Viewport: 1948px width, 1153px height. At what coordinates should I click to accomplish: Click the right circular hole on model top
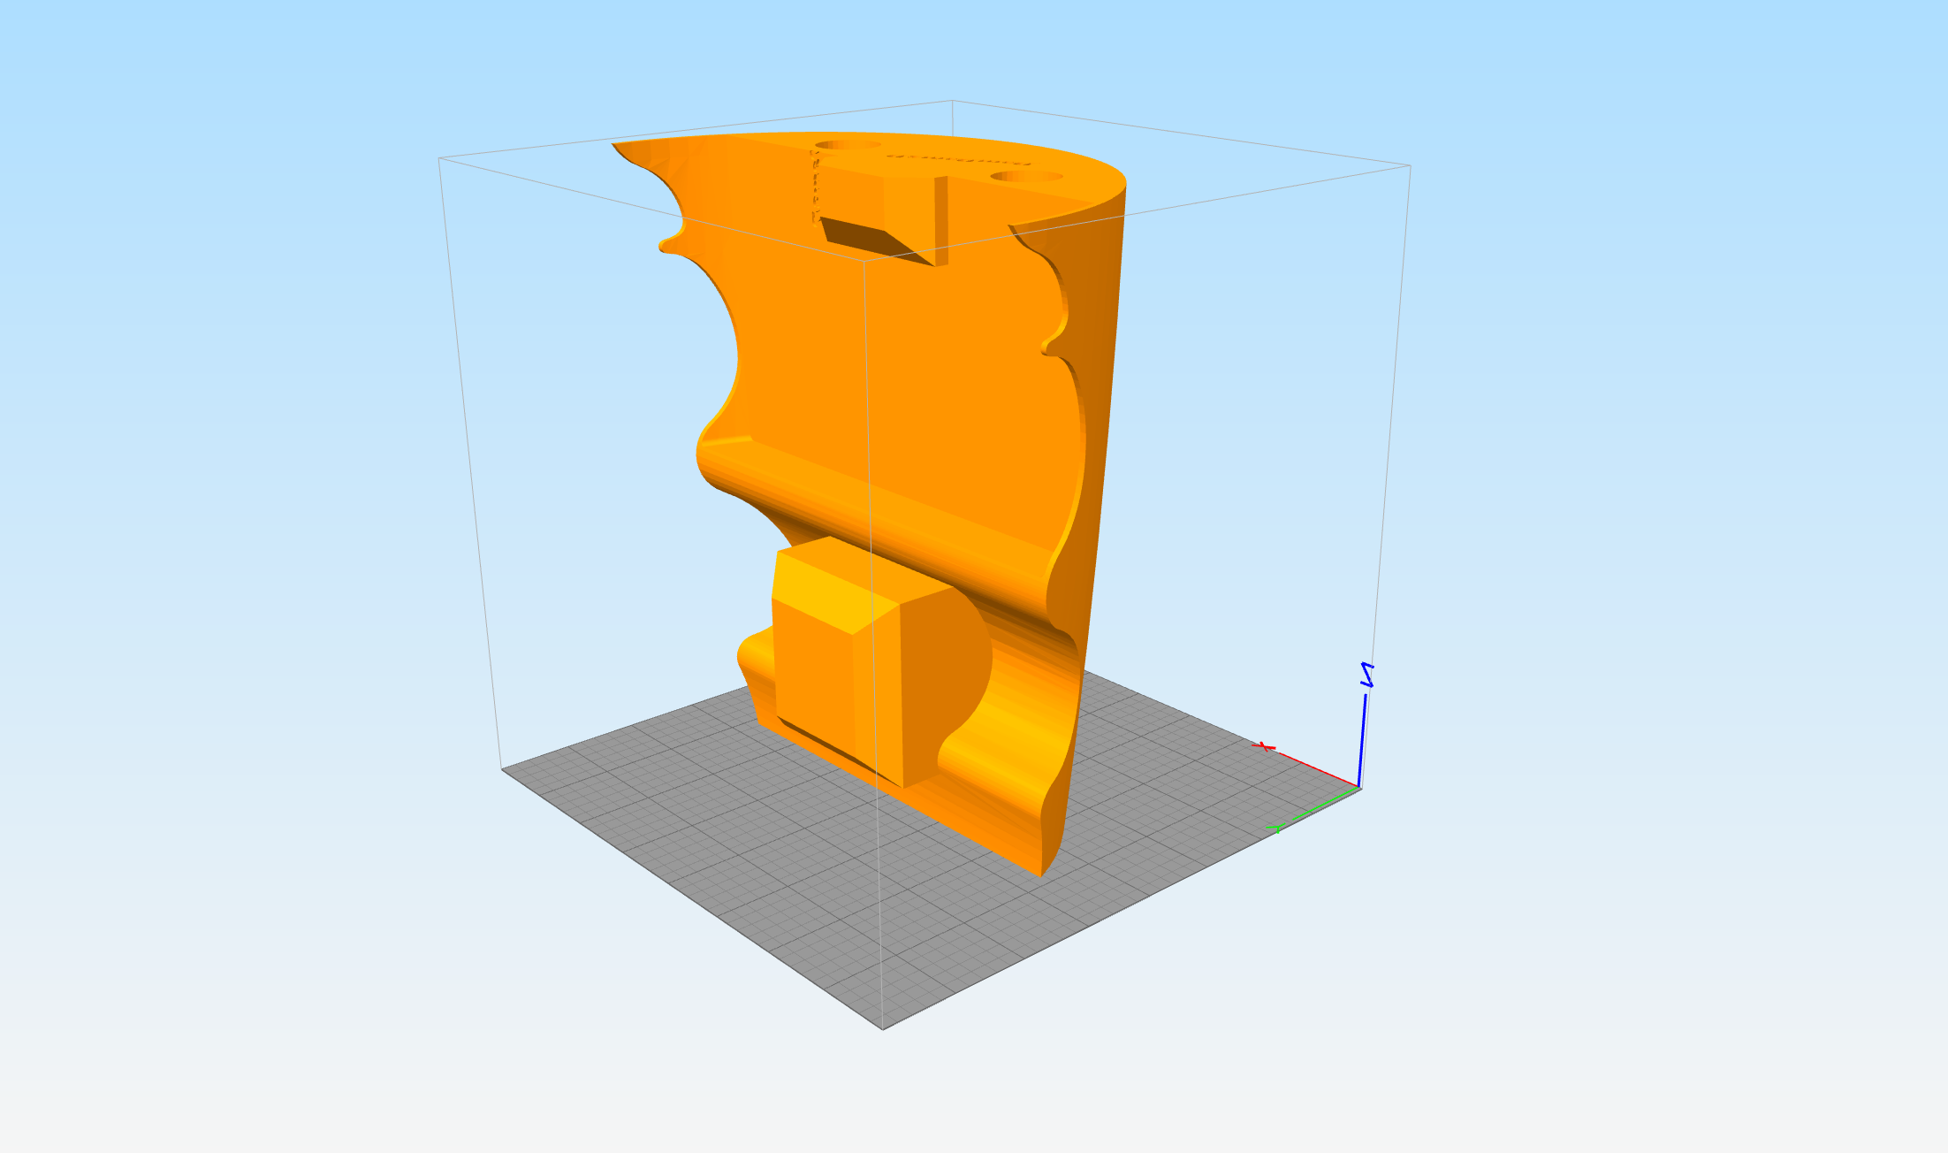[x=1026, y=177]
